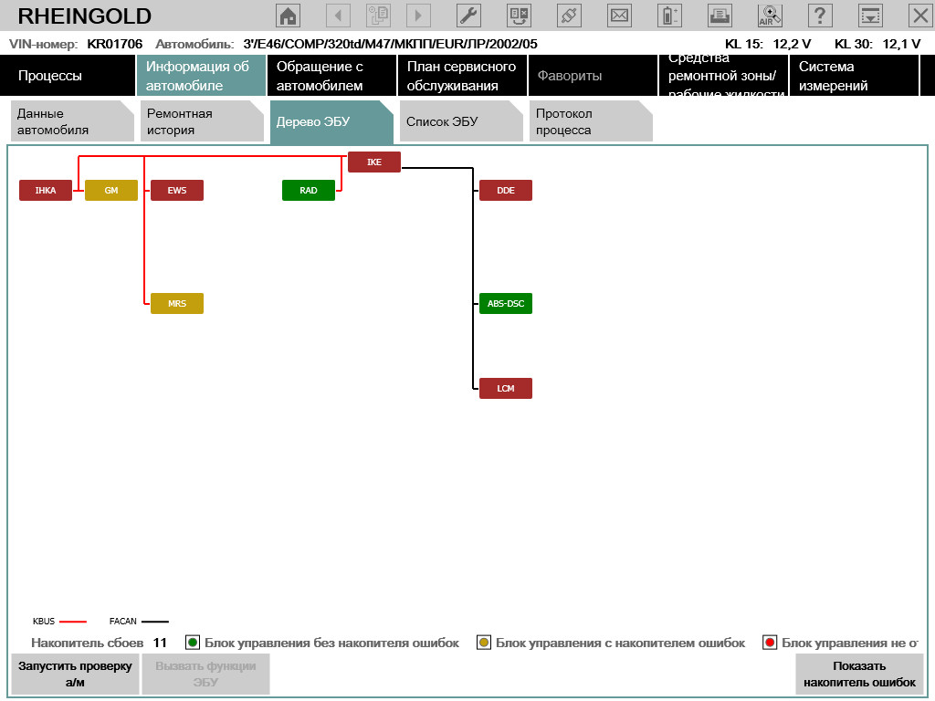
Task: Click the forward arrow icon
Action: click(418, 16)
